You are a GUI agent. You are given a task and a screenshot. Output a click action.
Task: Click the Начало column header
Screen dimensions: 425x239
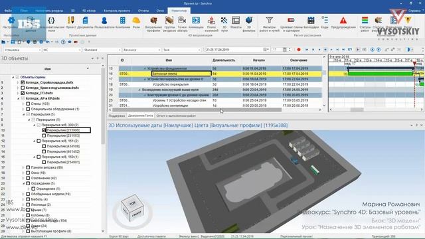tap(259, 60)
